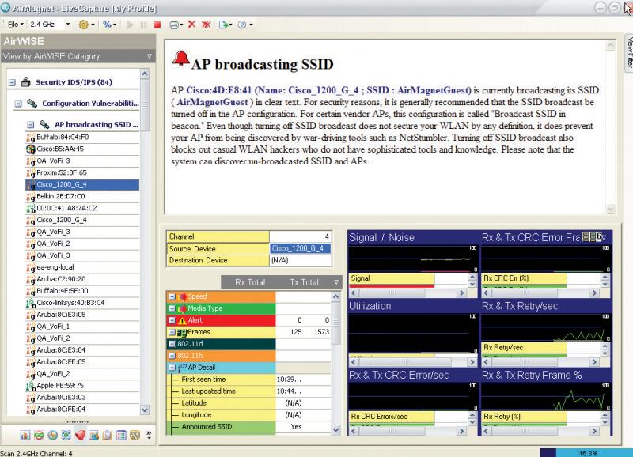Open the list view Reports icon
The height and width of the screenshot is (457, 633).
pos(121,435)
